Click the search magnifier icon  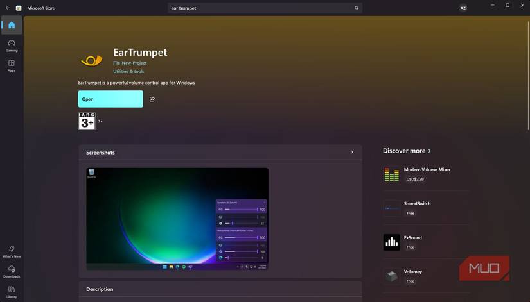tap(357, 8)
